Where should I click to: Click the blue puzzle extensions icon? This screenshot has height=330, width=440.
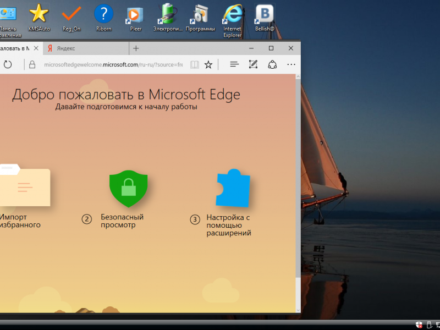point(233,188)
